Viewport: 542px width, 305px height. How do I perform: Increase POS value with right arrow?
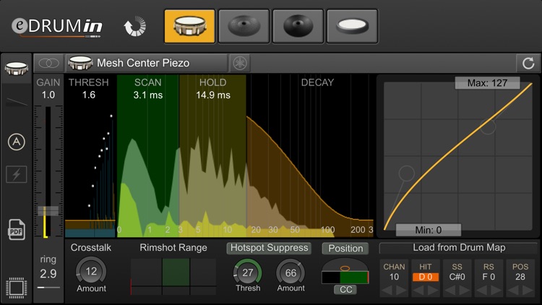pyautogui.click(x=528, y=291)
